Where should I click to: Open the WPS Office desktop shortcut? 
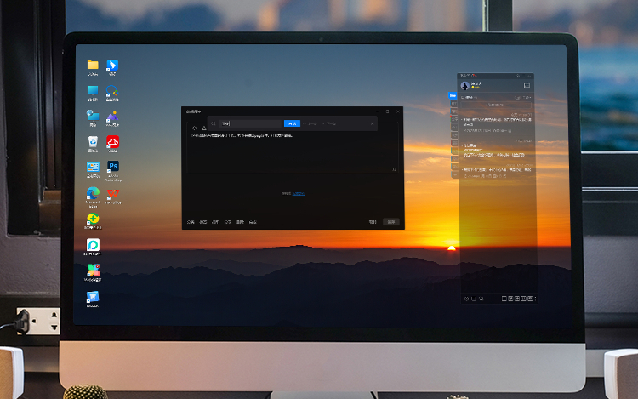point(112,194)
